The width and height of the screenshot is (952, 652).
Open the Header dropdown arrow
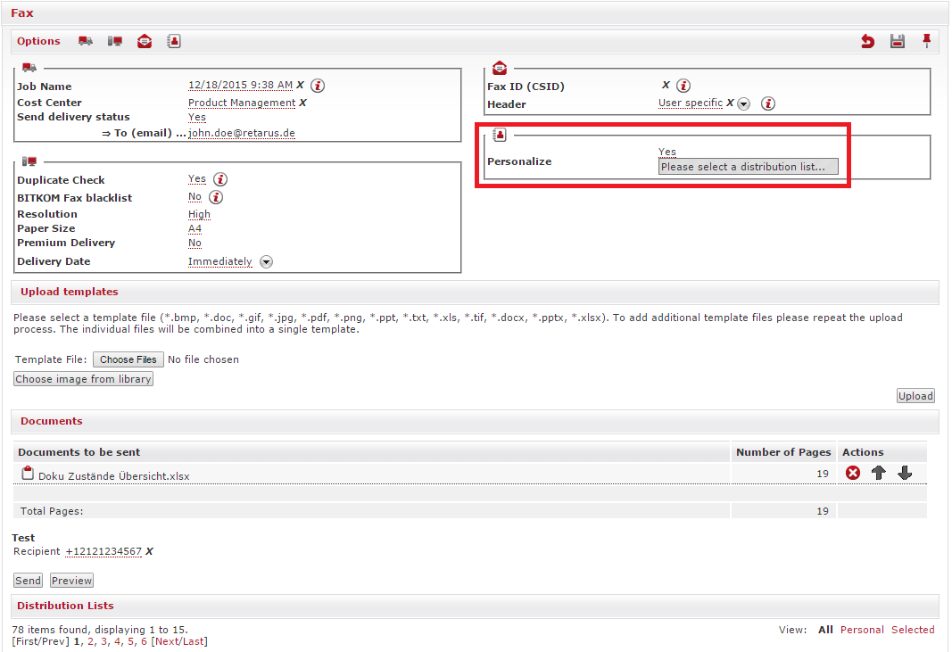tap(744, 103)
